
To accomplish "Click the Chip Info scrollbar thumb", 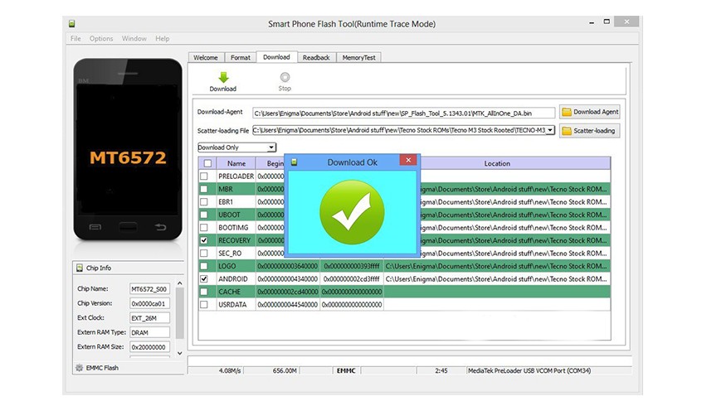I will click(x=179, y=313).
